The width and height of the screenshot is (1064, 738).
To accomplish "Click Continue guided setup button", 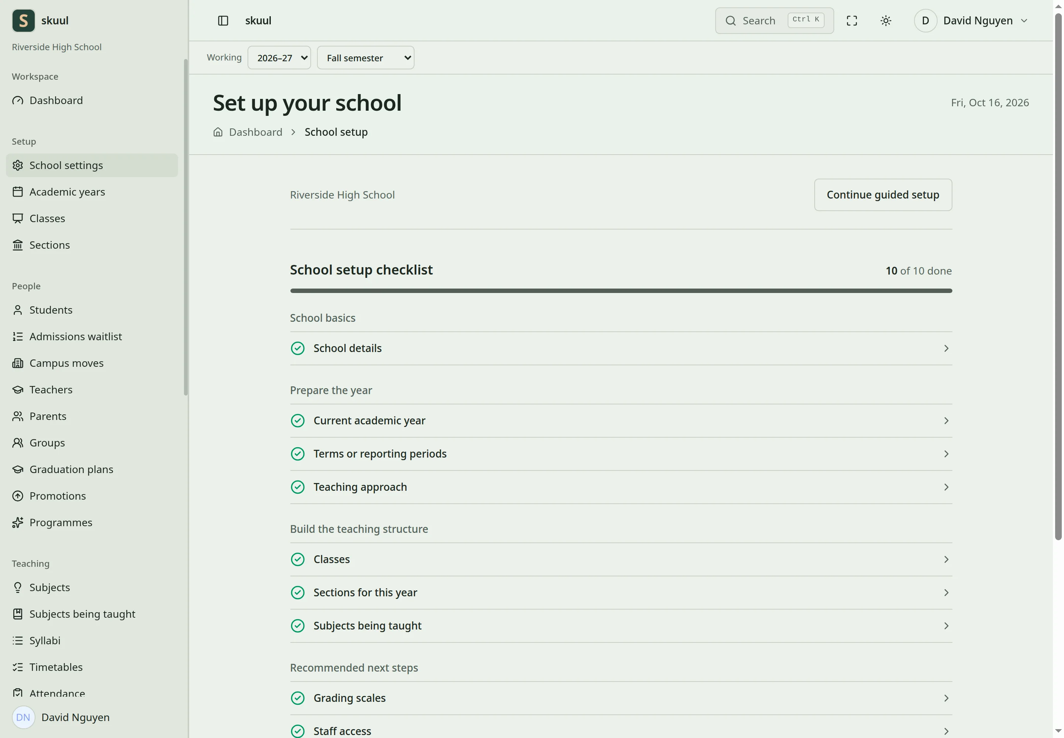I will (883, 195).
